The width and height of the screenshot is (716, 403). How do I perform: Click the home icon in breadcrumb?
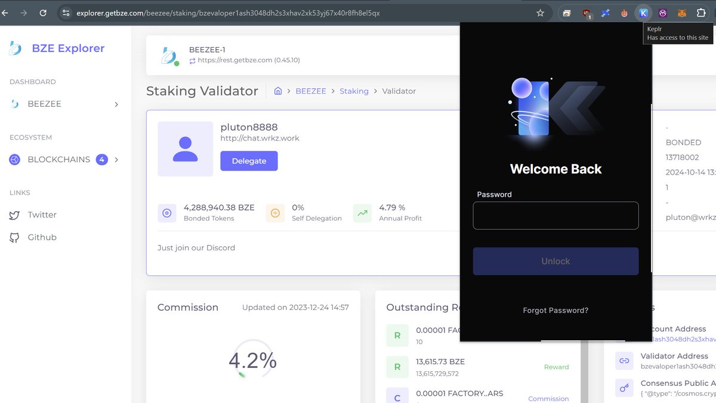[278, 91]
